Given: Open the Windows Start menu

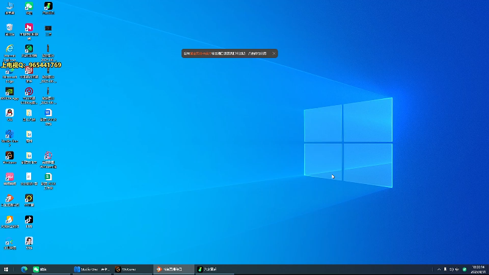Looking at the screenshot, I should (6, 269).
